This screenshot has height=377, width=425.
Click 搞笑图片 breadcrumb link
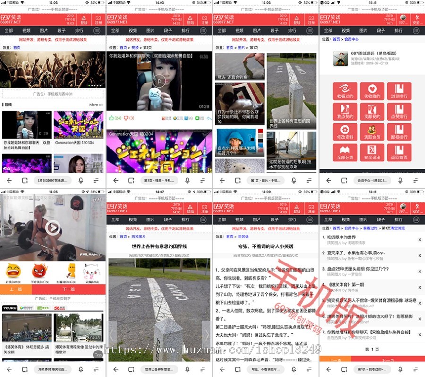click(138, 237)
